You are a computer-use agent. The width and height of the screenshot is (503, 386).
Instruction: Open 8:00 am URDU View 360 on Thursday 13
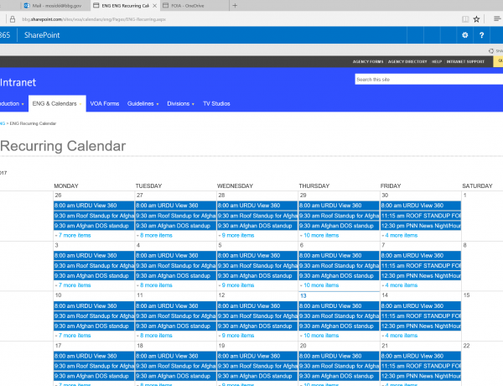tap(339, 306)
